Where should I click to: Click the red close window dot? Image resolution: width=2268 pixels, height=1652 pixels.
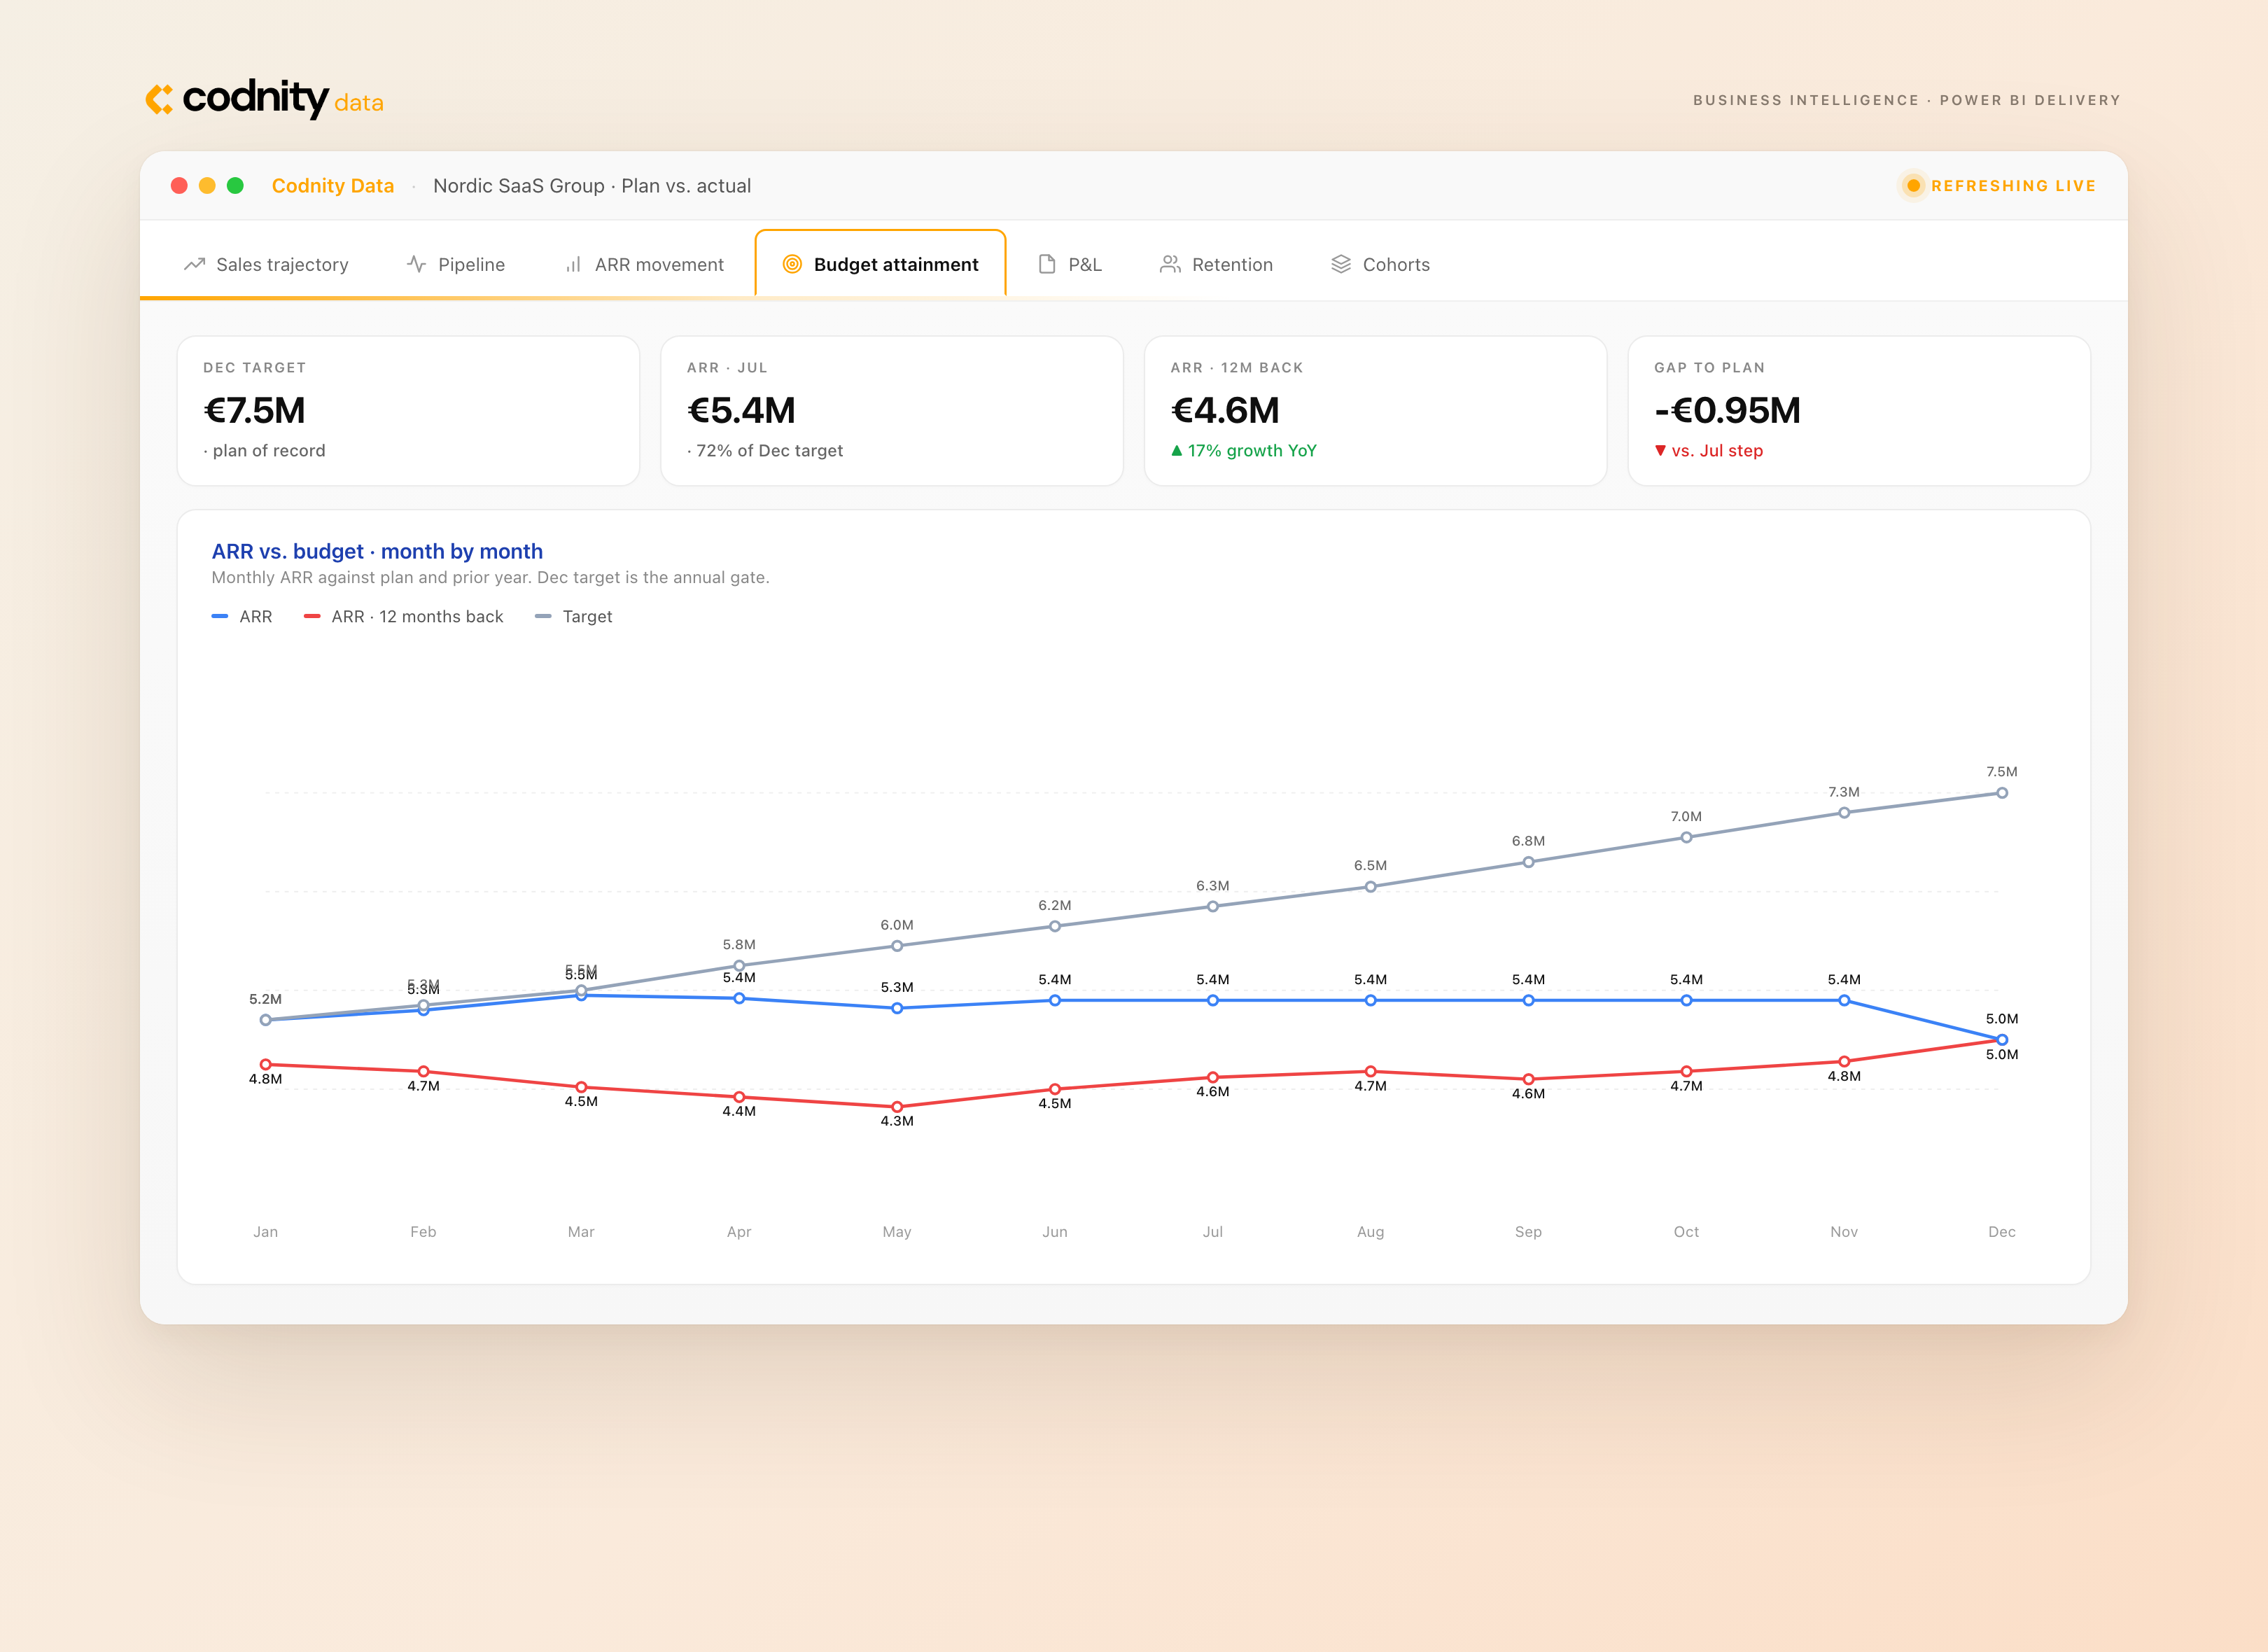pos(179,186)
